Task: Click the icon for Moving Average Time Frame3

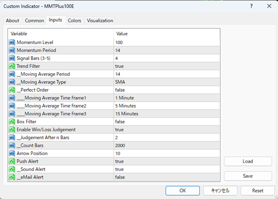Action: [12, 114]
